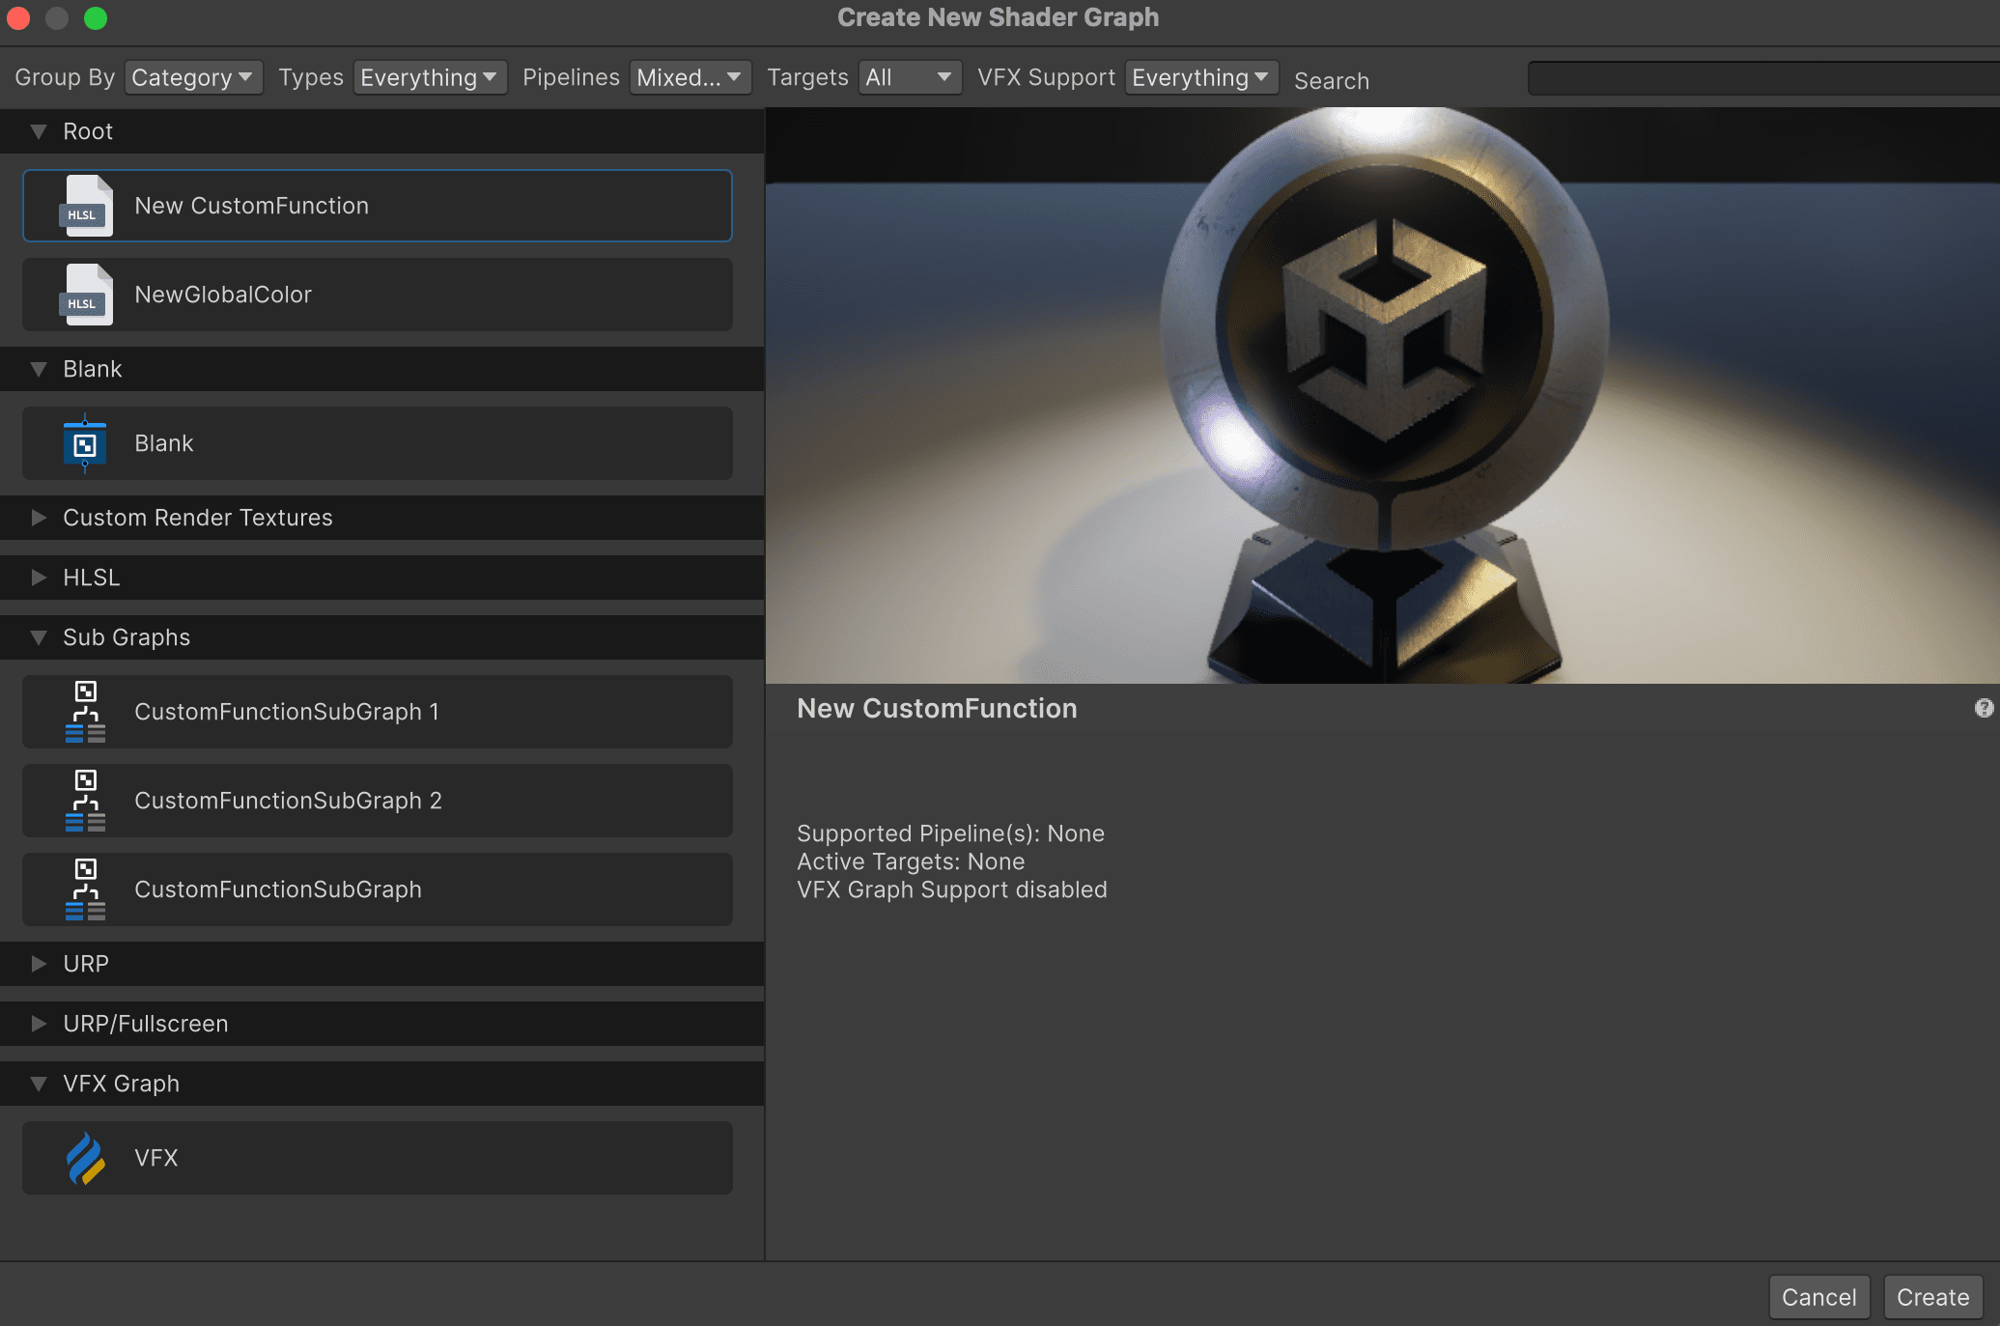Open the Pipelines Mixed dropdown
This screenshot has width=2000, height=1326.
click(x=690, y=77)
